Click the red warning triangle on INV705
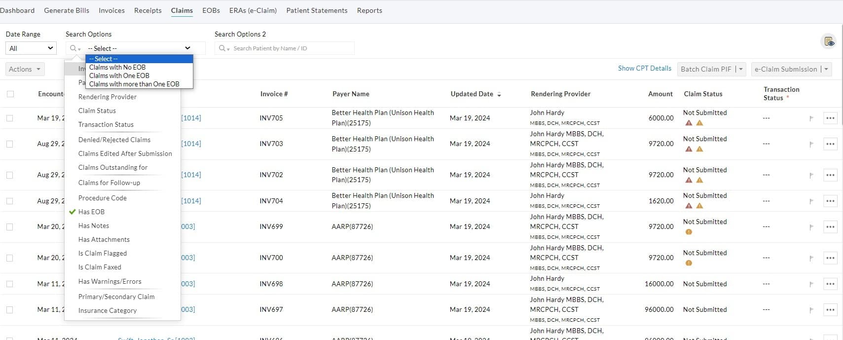Viewport: 843px width, 340px height. (x=689, y=123)
